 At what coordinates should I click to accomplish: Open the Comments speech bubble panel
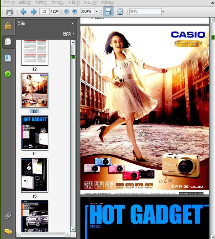8,232
